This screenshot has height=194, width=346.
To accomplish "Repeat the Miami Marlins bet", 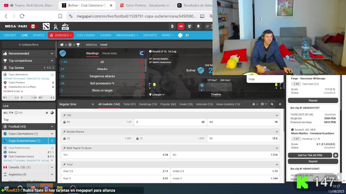I will coord(313,161).
